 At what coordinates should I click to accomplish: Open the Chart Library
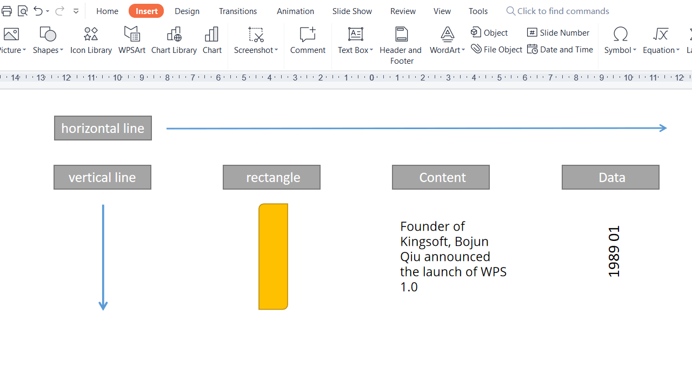coord(174,41)
